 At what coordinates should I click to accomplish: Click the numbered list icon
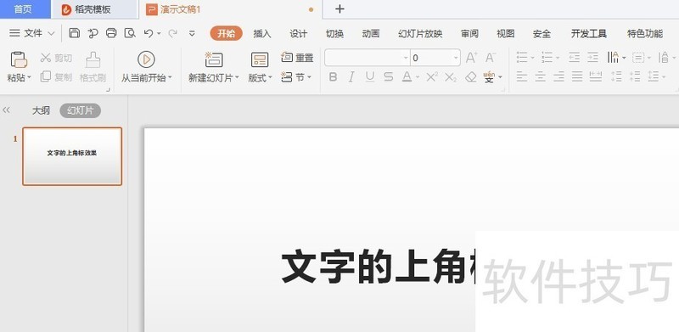(547, 57)
